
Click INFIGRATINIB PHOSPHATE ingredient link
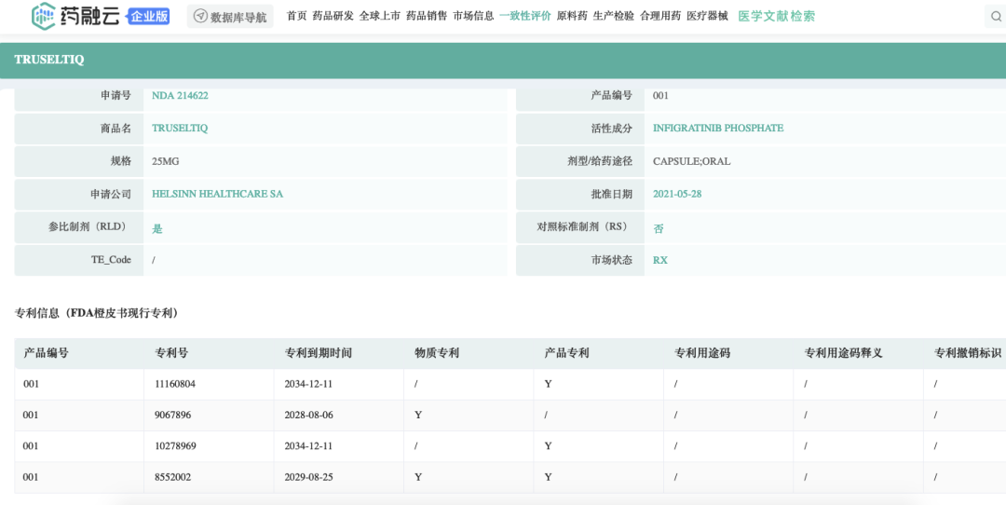pos(718,129)
